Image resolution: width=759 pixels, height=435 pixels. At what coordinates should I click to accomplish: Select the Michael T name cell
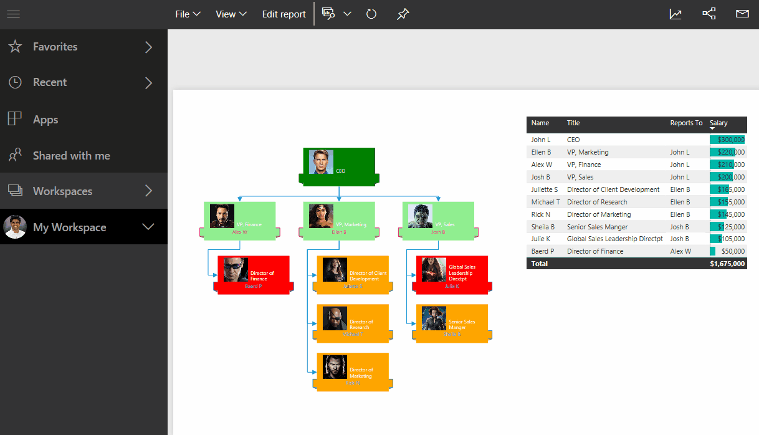[x=545, y=202]
